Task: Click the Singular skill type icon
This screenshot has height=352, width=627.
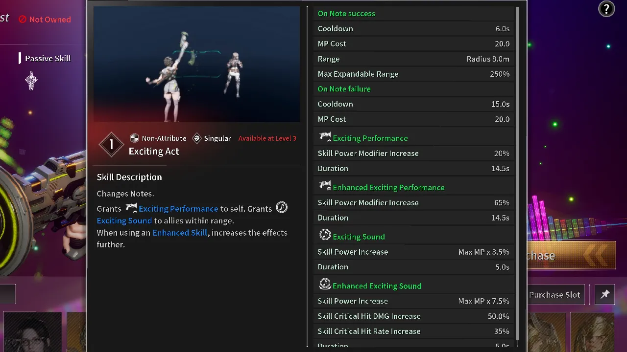Action: [x=196, y=138]
